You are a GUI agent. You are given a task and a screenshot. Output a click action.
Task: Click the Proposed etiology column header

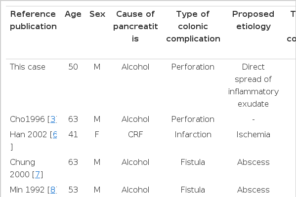click(253, 20)
